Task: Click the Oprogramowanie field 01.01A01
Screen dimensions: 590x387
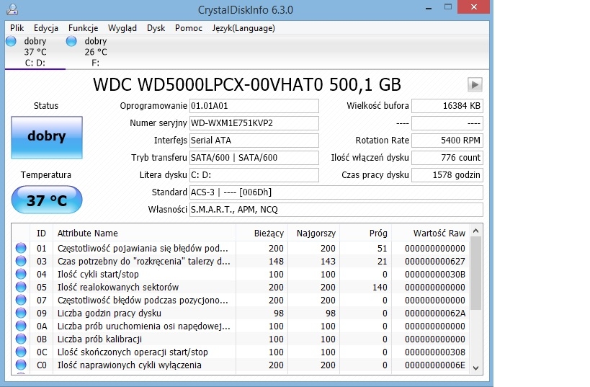Action: click(x=254, y=106)
